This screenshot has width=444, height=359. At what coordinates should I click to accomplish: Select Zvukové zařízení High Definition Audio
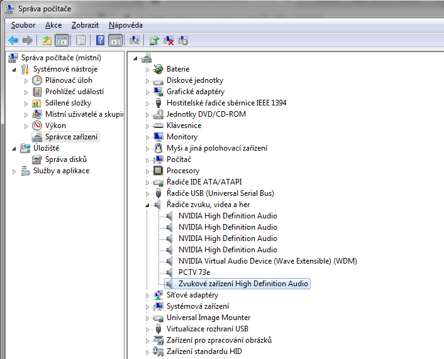(243, 284)
